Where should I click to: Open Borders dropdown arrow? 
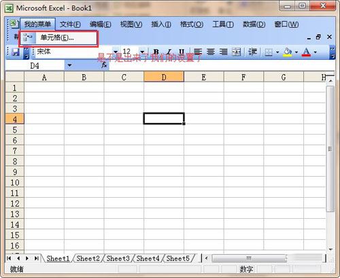pyautogui.click(x=277, y=52)
